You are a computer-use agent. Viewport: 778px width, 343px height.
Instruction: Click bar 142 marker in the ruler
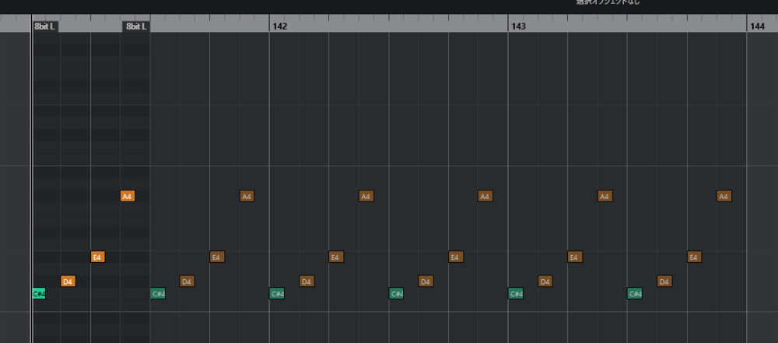pos(279,26)
